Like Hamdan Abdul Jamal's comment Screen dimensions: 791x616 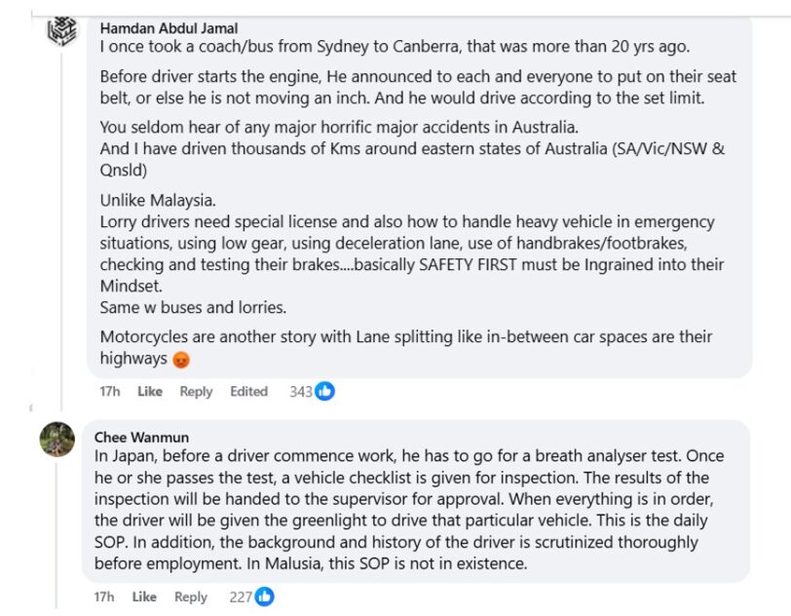(x=149, y=391)
